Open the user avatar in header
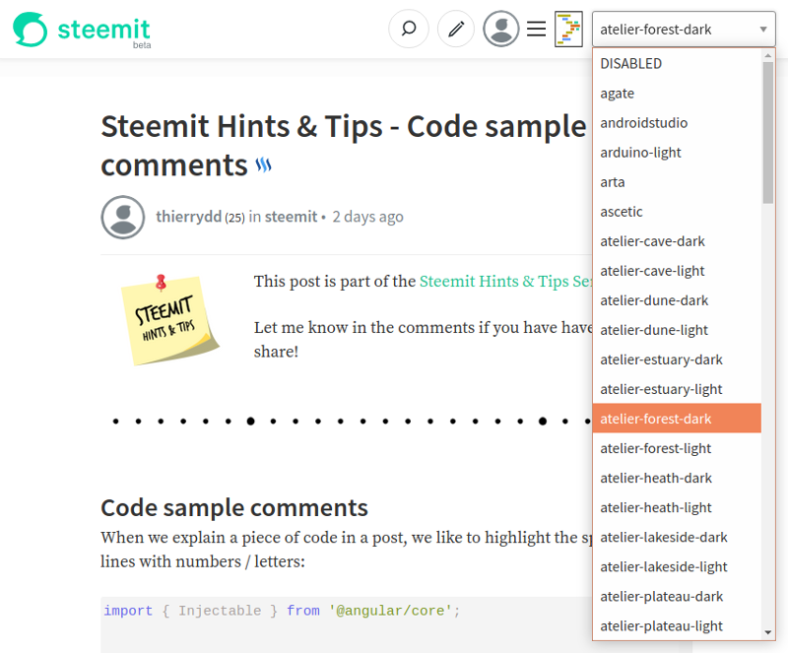This screenshot has height=653, width=788. [501, 30]
